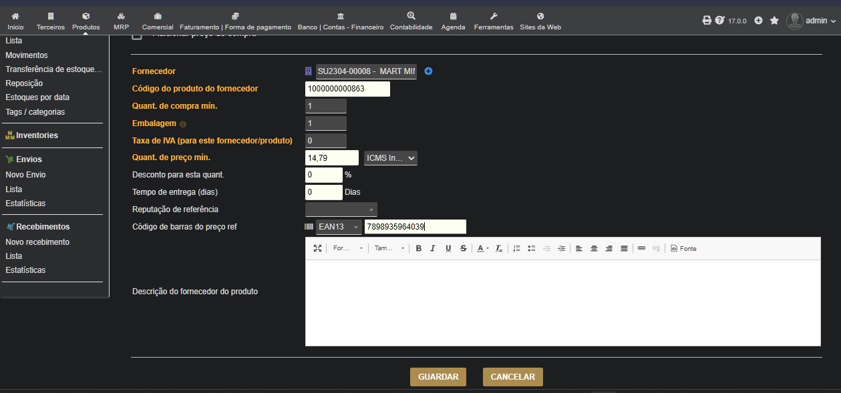Open Faturamento | Forma de pagamento menu
841x393 pixels.
pos(235,21)
